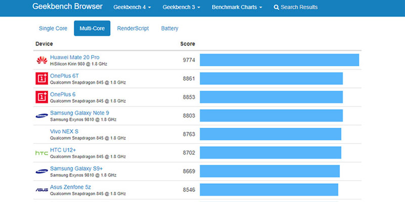405x202 pixels.
Task: Click Snapdragon 845 text under OnePlus 6
Action: click(x=88, y=102)
